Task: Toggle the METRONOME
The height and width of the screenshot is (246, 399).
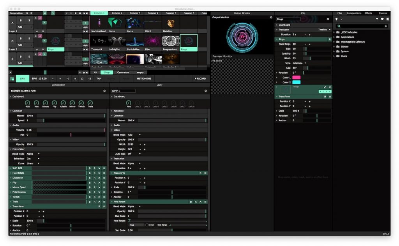Action: 144,79
